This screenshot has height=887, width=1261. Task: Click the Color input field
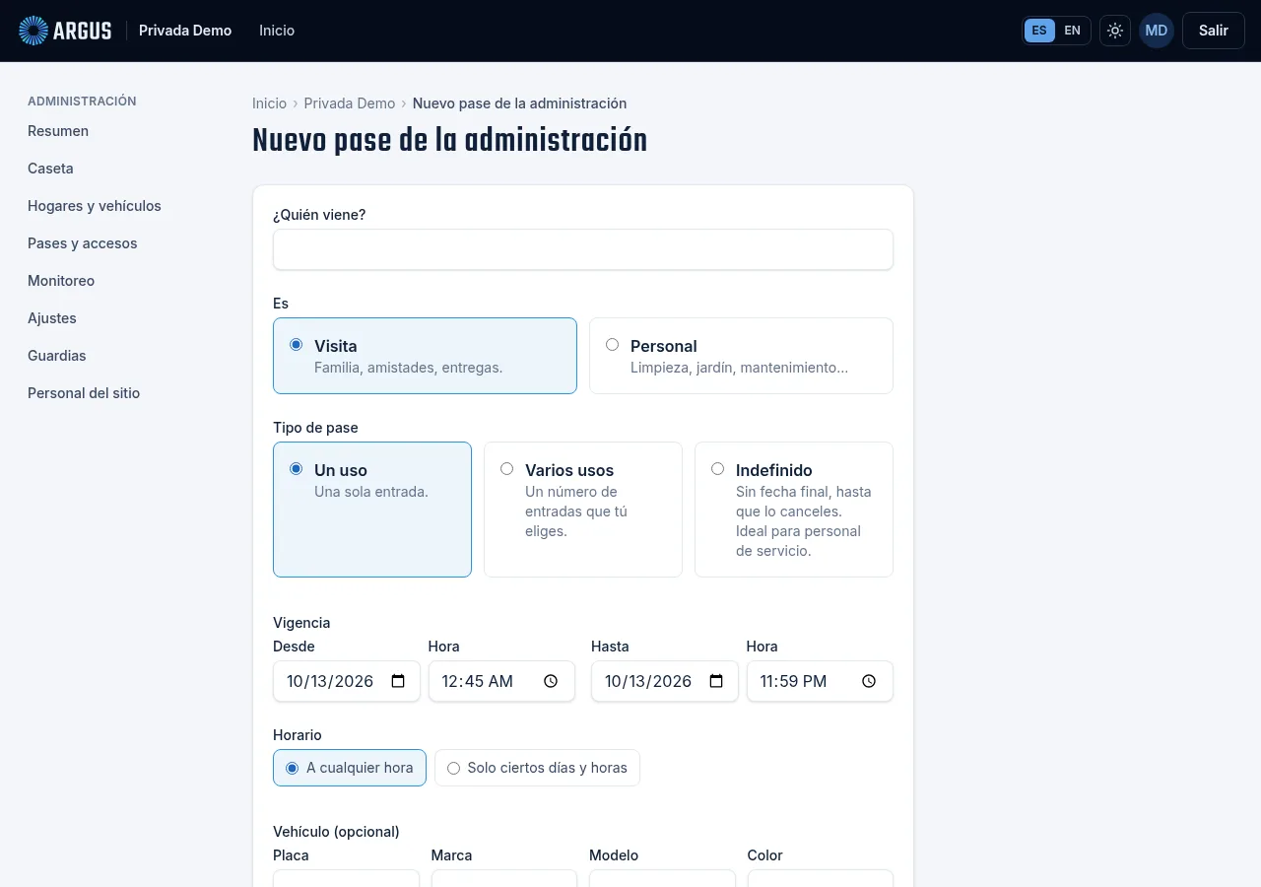pos(821,878)
